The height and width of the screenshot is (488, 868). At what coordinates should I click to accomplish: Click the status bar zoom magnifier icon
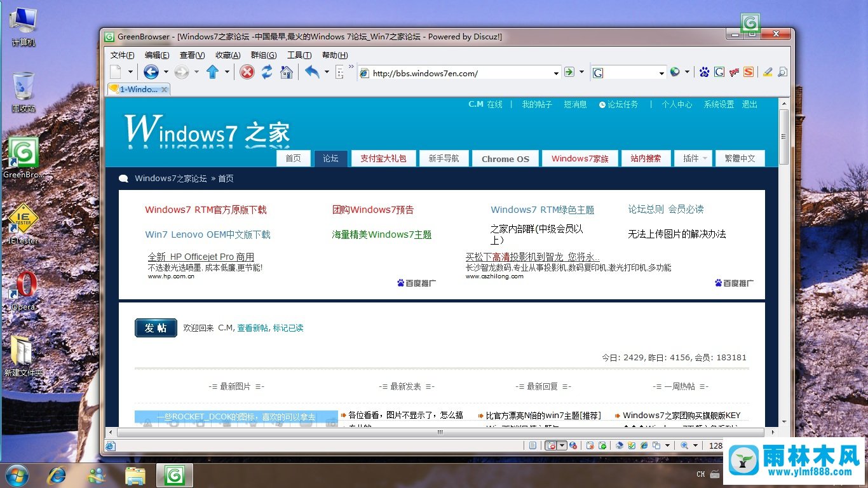click(684, 445)
